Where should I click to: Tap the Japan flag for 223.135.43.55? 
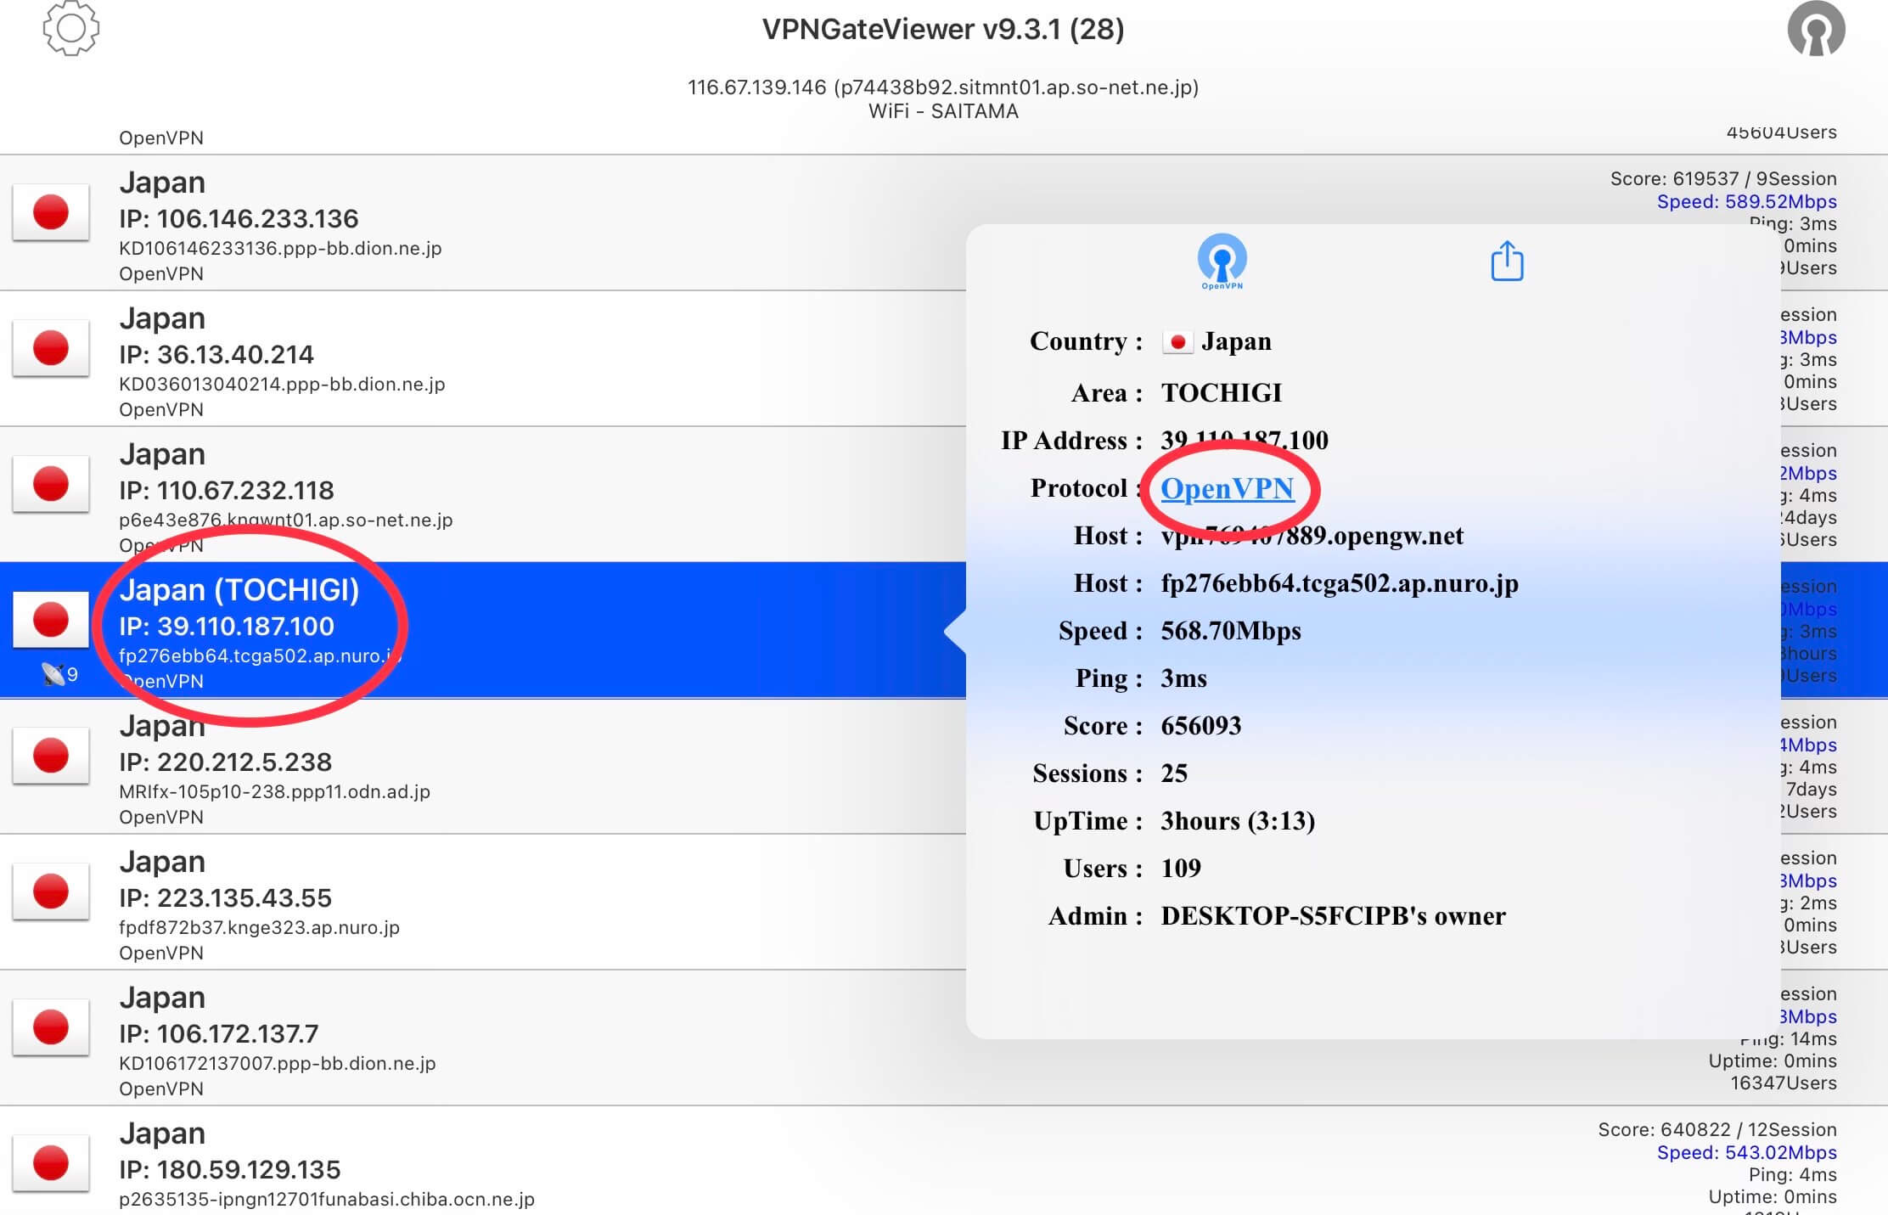(x=51, y=892)
